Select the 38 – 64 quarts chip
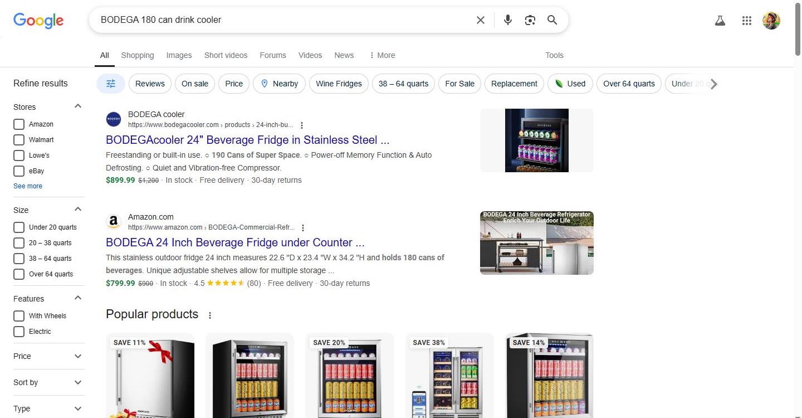The width and height of the screenshot is (802, 418). pyautogui.click(x=404, y=84)
